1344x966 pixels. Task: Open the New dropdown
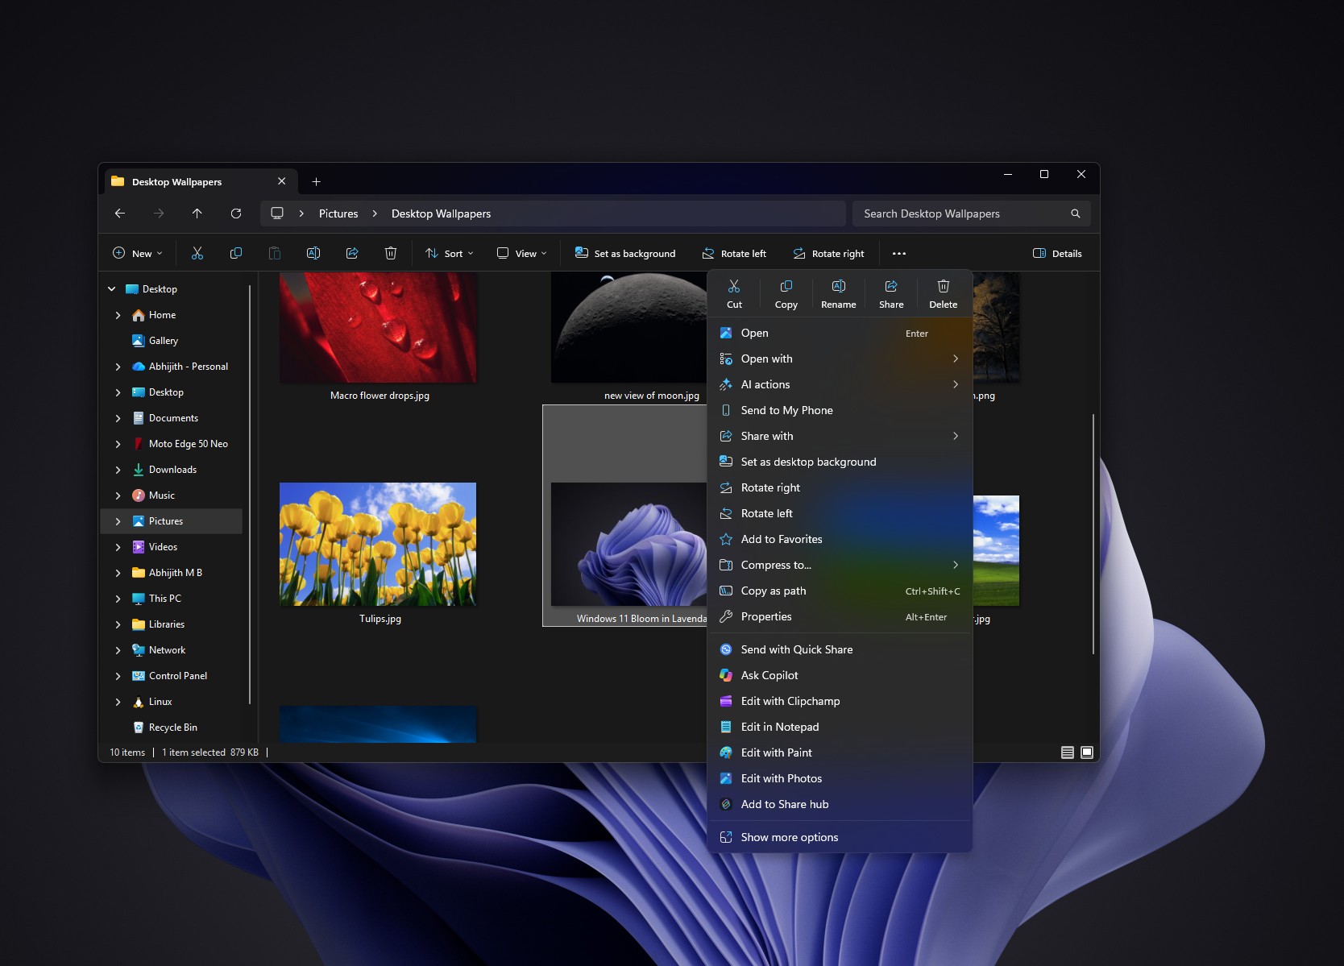pos(138,253)
